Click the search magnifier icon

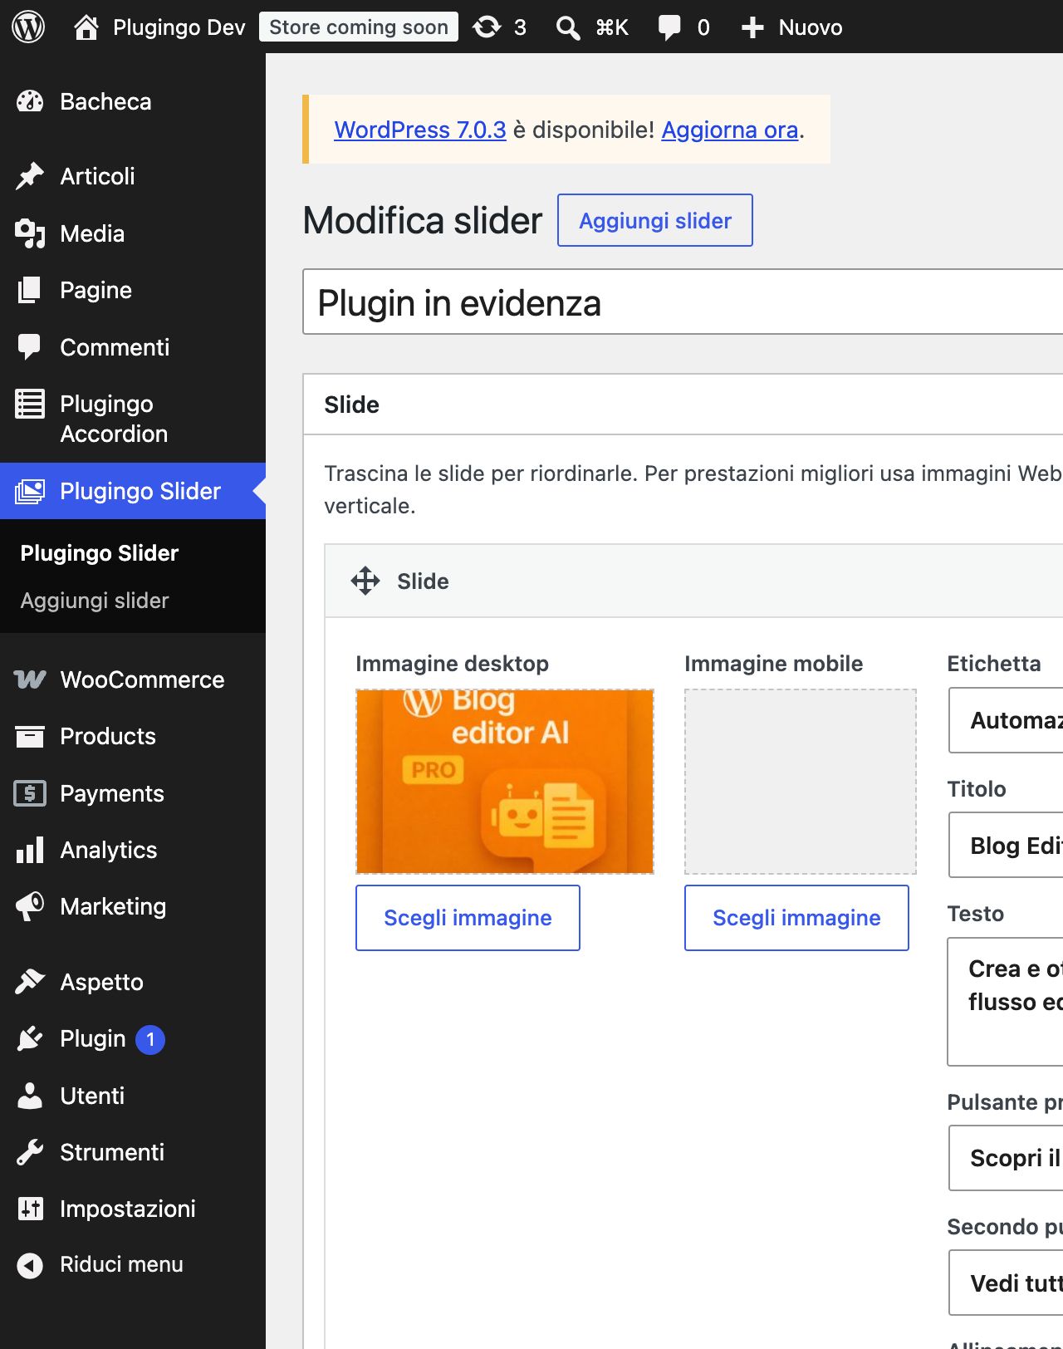point(568,27)
